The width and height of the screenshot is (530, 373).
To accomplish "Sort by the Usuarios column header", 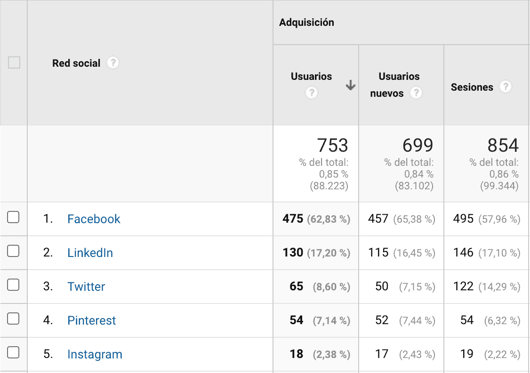I will (x=311, y=77).
